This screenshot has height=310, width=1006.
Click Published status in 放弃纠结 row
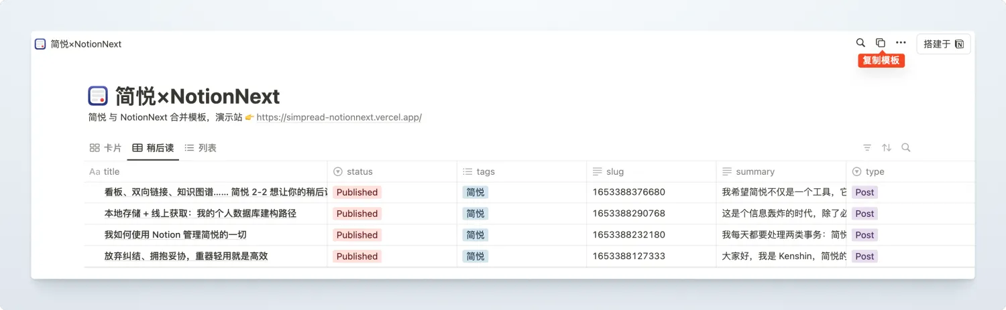[x=357, y=256]
